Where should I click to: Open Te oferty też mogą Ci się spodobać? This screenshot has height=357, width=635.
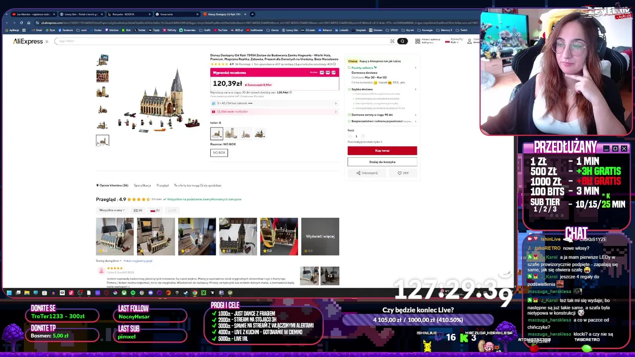pos(197,185)
